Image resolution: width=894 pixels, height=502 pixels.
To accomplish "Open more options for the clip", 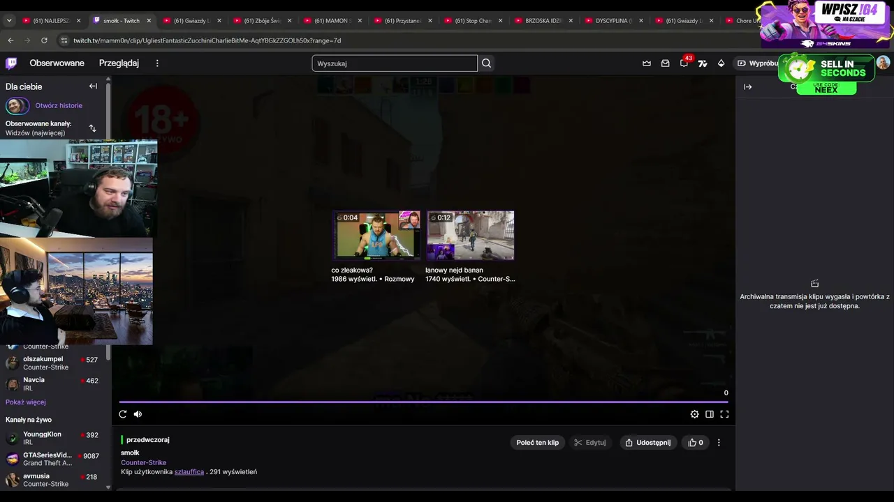I will (x=719, y=443).
